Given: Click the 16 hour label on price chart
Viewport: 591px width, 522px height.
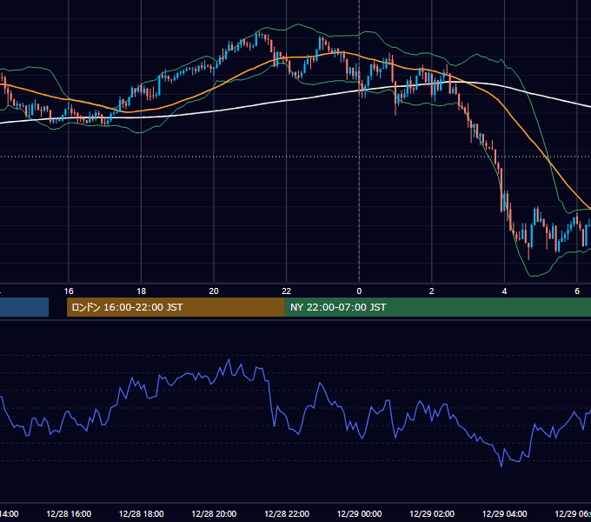Looking at the screenshot, I should coord(69,291).
